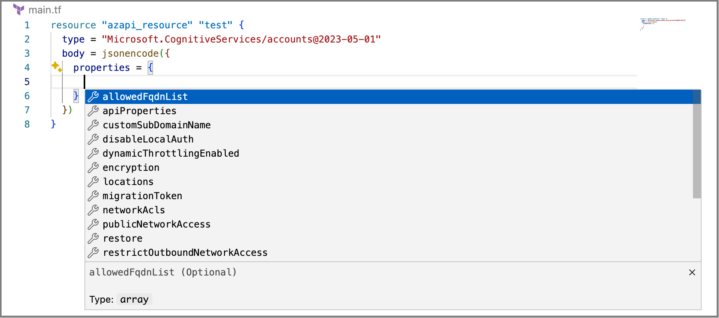719x318 pixels.
Task: Click the Copilot sparkle icon on line 4
Action: tap(56, 67)
